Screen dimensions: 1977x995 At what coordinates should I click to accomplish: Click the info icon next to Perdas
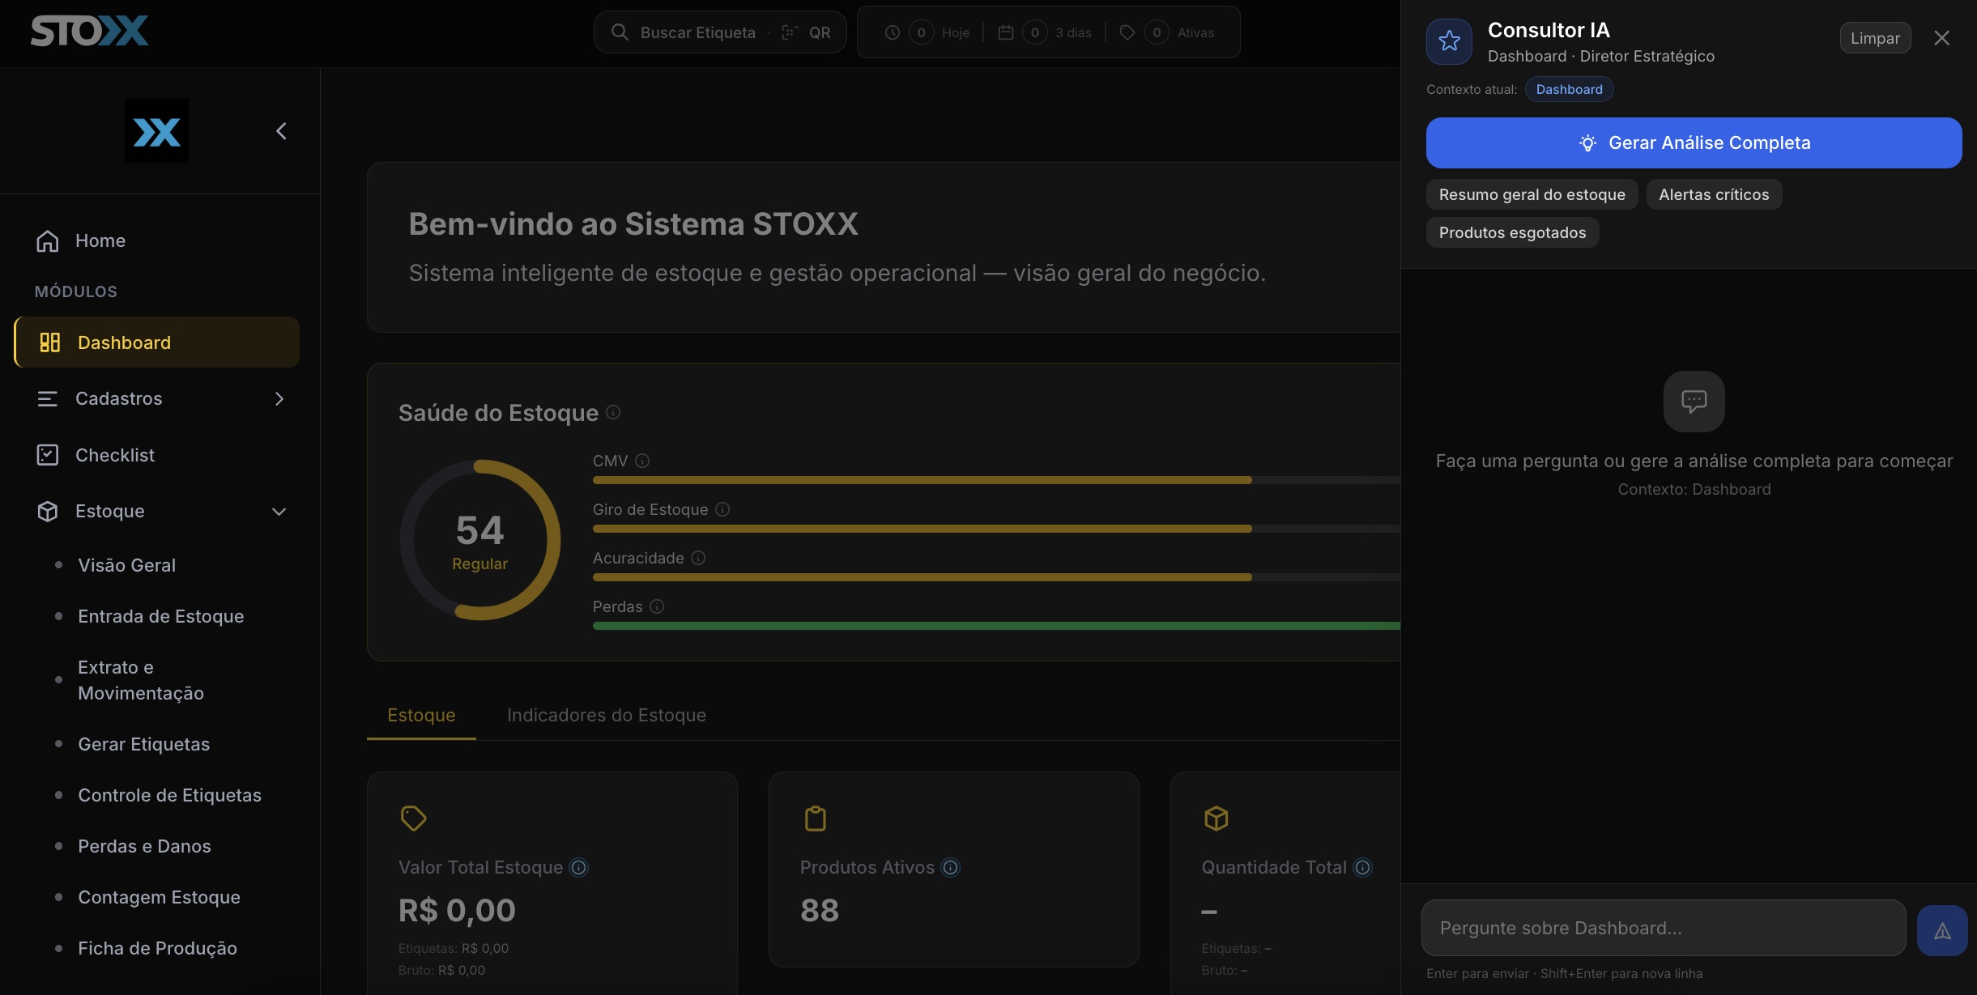(657, 606)
